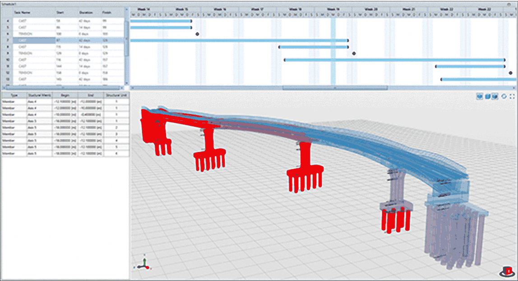This screenshot has width=518, height=281.
Task: Click the red view cube in viewport corner
Action: 507,272
